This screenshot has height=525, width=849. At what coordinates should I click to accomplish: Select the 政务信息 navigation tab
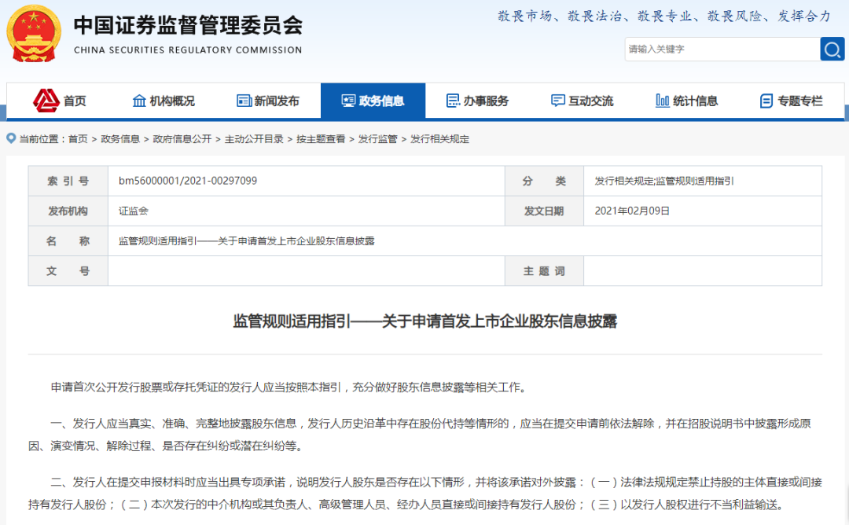point(373,101)
